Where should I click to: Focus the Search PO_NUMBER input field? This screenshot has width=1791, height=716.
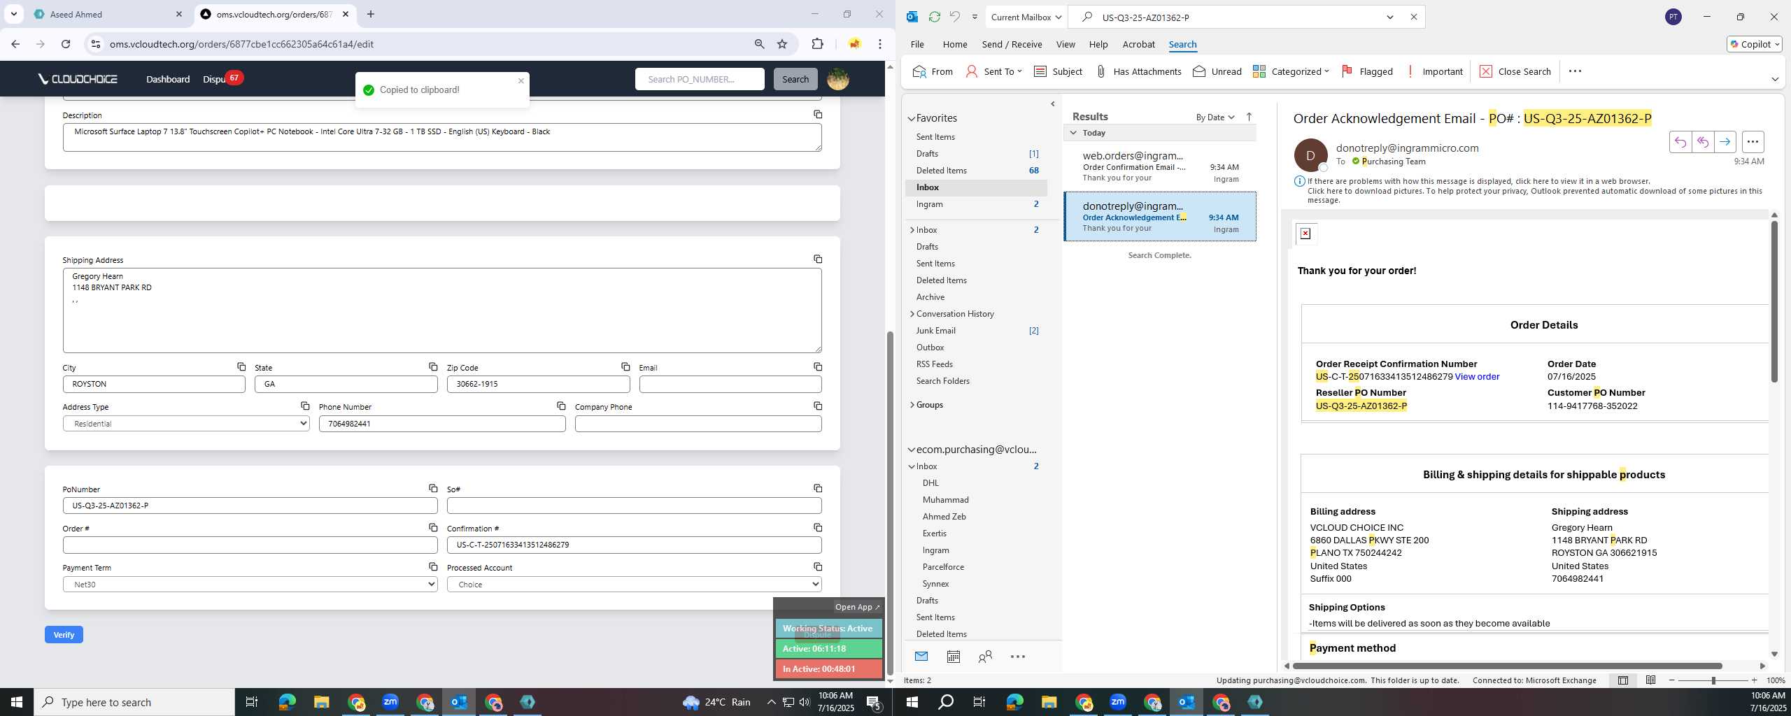[x=700, y=79]
